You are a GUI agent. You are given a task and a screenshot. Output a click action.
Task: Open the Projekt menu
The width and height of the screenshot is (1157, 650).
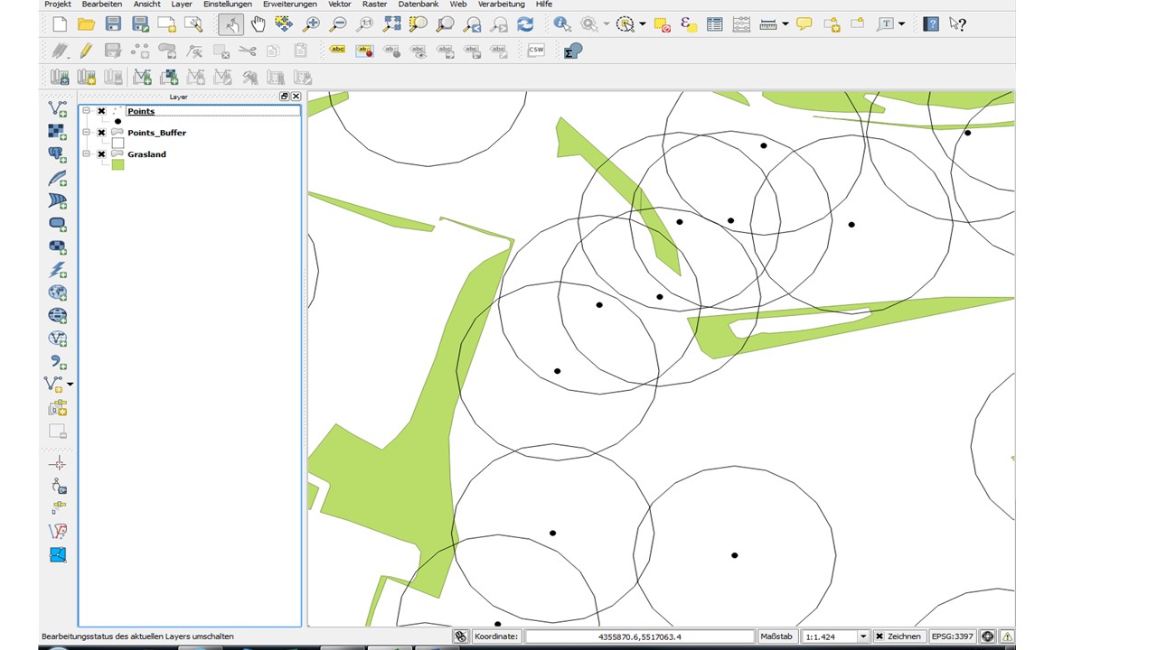click(58, 5)
